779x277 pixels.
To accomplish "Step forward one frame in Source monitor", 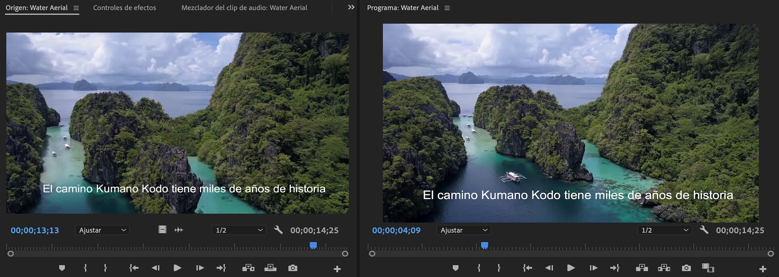I will (x=200, y=268).
